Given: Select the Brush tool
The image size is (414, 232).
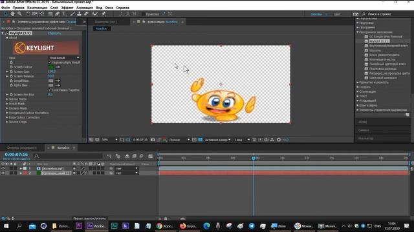Looking at the screenshot, I should click(72, 14).
